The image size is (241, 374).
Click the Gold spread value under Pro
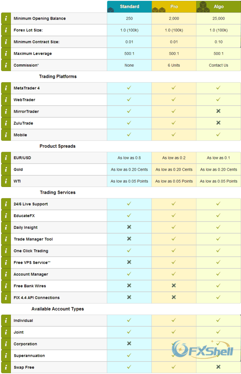pos(174,170)
